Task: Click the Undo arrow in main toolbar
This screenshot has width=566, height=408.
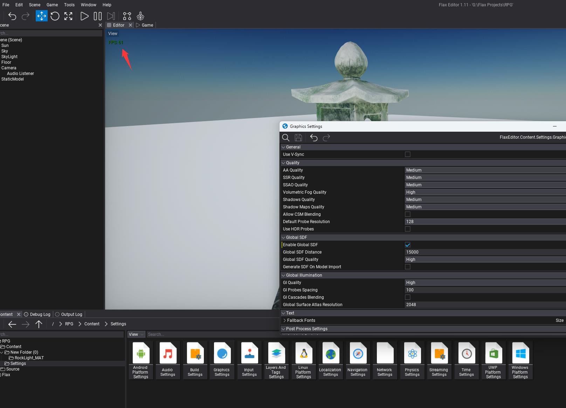Action: [12, 16]
